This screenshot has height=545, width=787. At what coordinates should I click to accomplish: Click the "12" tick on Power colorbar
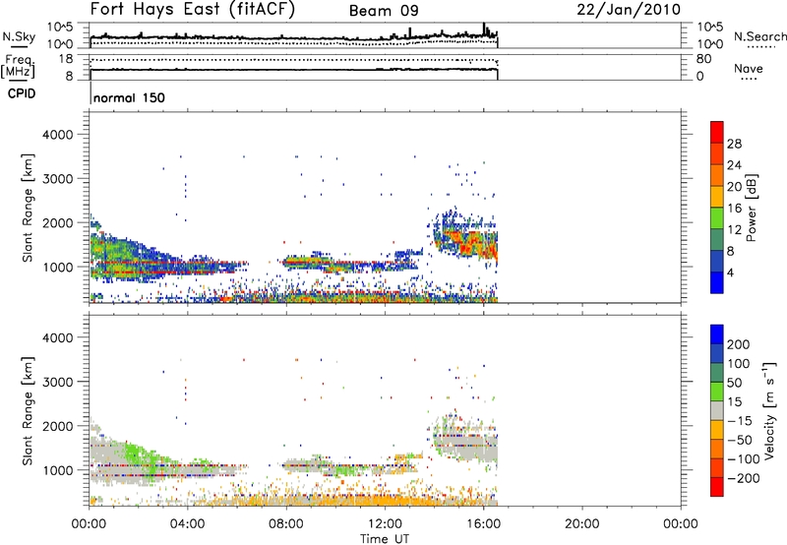(734, 230)
